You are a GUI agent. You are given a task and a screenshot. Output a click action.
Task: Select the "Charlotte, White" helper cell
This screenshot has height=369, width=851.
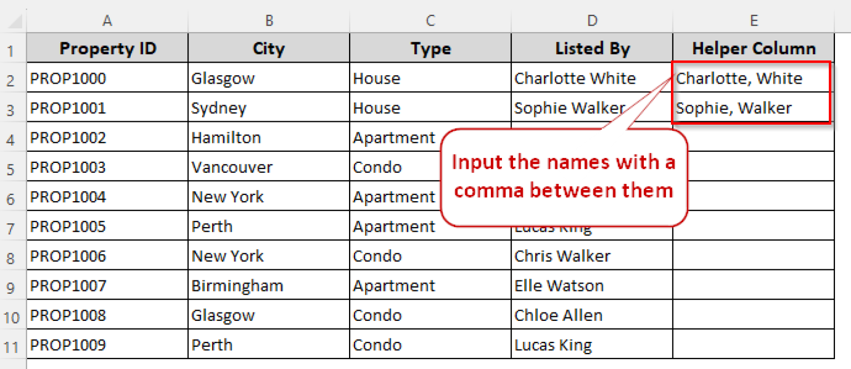click(752, 78)
